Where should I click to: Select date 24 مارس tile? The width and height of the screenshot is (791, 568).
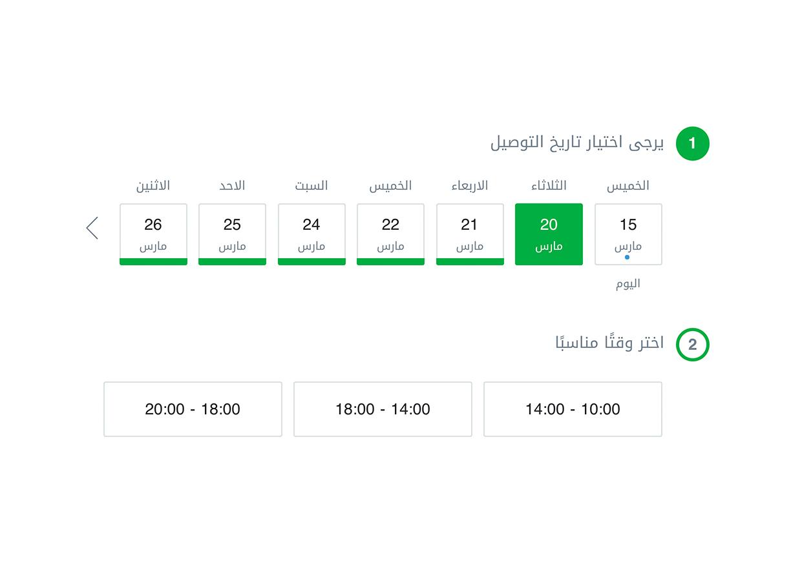(x=311, y=234)
